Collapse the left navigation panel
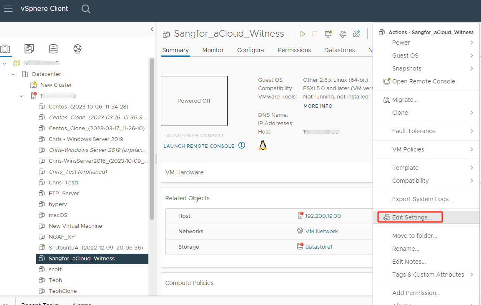This screenshot has width=481, height=305. pyautogui.click(x=152, y=29)
